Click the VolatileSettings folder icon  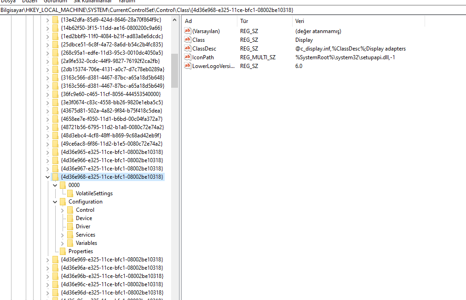pos(70,193)
